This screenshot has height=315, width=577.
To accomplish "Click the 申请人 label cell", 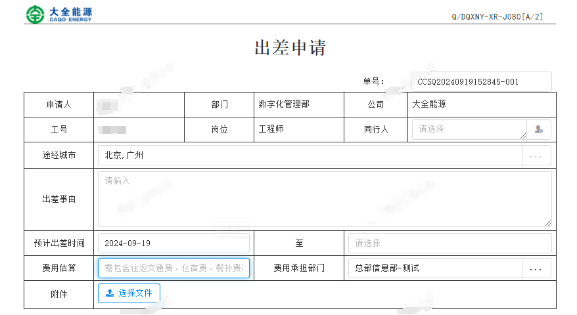I will (x=59, y=105).
